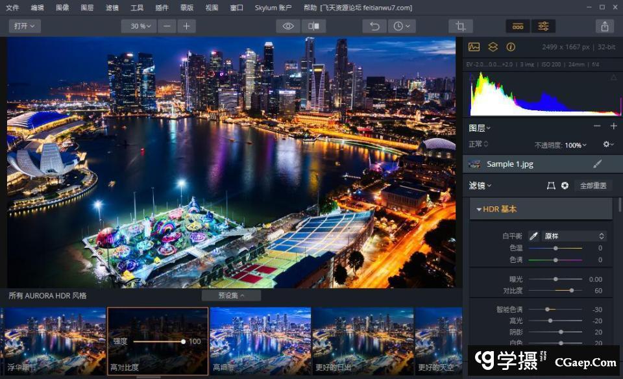Show the histogram panel icon
This screenshot has height=379, width=623.
[474, 47]
